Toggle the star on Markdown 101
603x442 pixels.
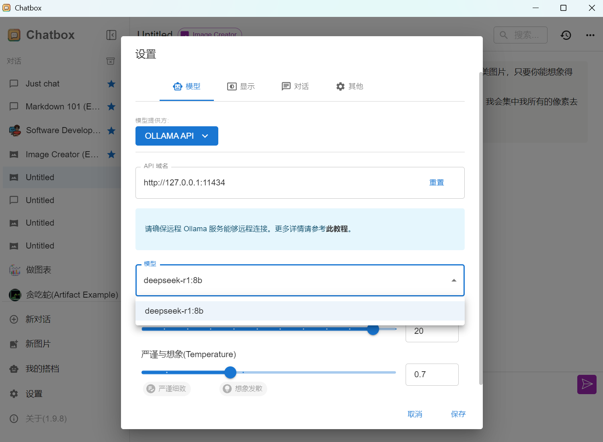coord(111,107)
